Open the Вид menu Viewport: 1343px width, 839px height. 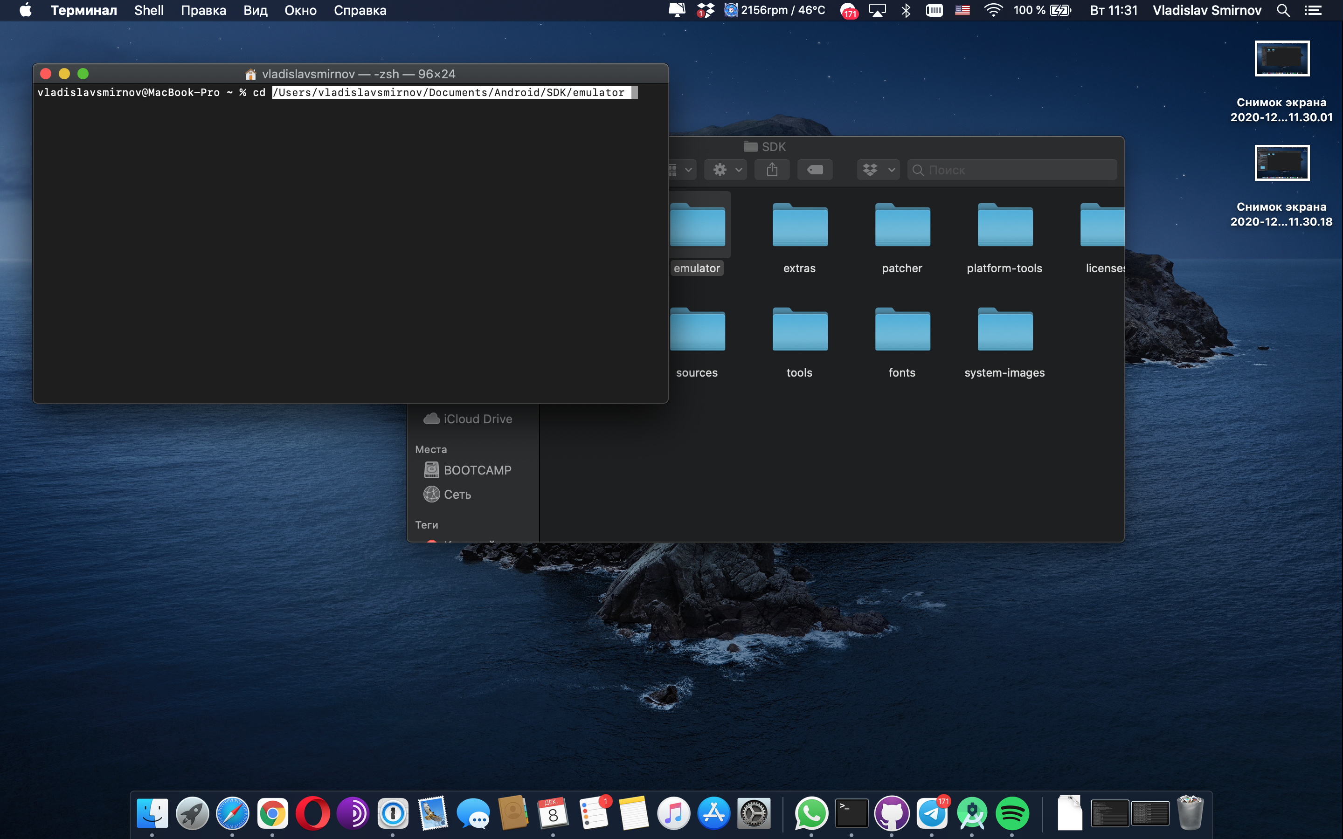(x=255, y=11)
